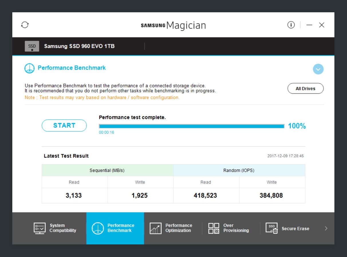Image resolution: width=347 pixels, height=257 pixels.
Task: Click the Secure Erase SSD trash icon
Action: (x=272, y=228)
